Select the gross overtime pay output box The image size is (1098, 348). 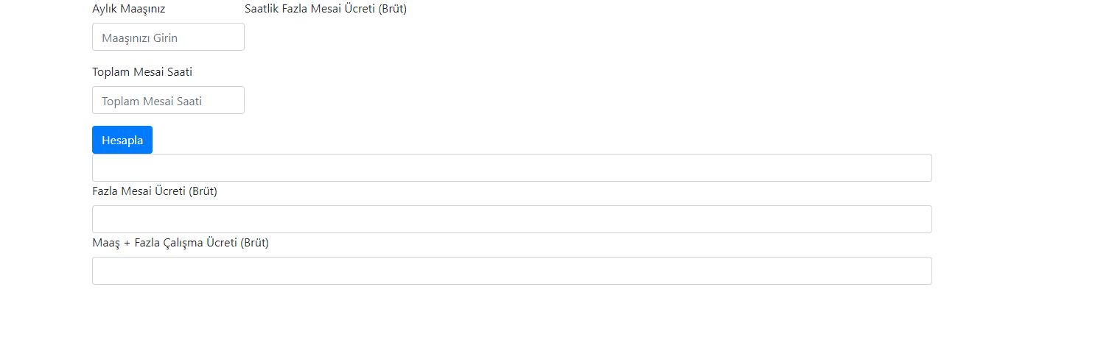click(511, 219)
